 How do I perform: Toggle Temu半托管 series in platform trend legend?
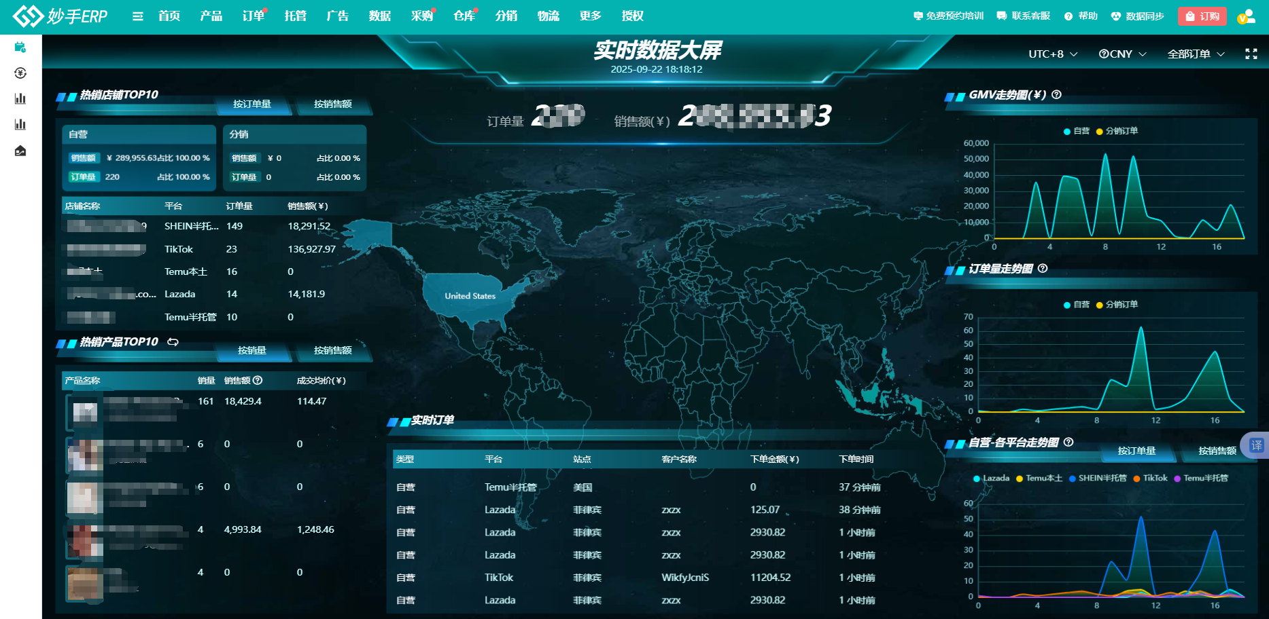1201,478
